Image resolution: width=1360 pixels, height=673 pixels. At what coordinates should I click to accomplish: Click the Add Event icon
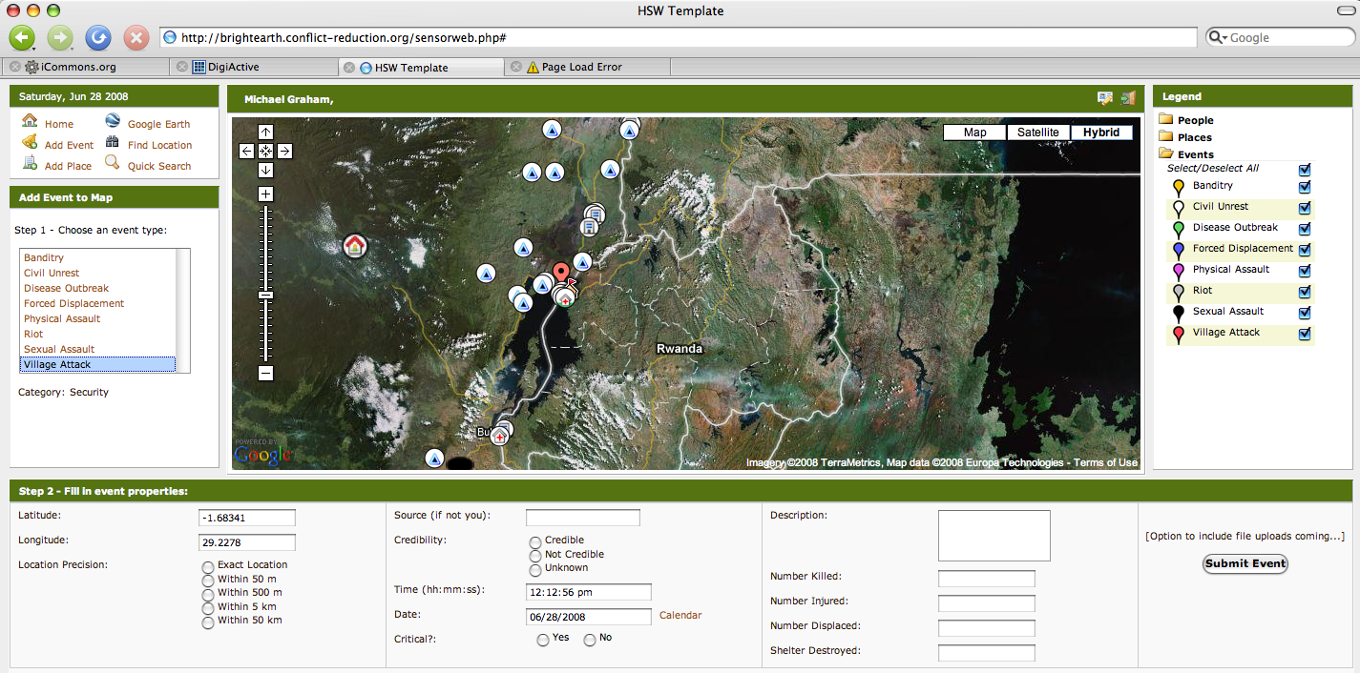30,143
